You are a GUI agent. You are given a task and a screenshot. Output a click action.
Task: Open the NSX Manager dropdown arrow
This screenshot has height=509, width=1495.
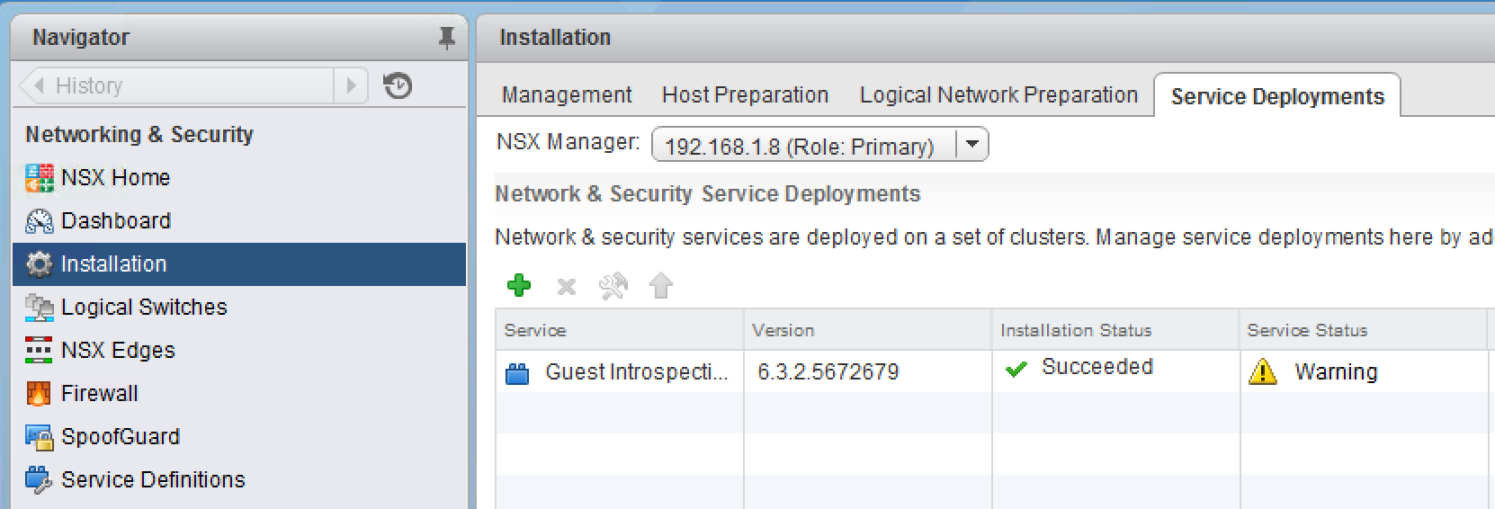click(971, 144)
